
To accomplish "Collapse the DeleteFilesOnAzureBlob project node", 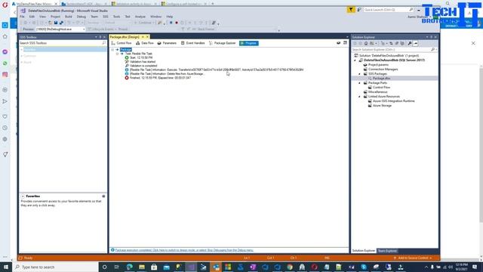I will (x=355, y=60).
